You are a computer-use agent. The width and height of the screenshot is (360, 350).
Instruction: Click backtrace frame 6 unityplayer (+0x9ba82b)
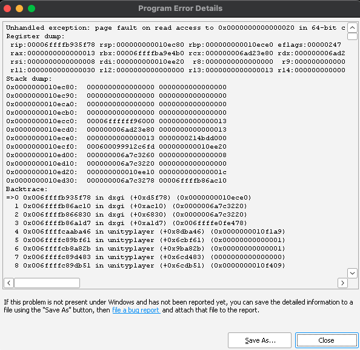[x=150, y=249]
